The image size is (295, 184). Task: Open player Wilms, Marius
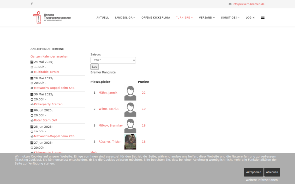(109, 109)
